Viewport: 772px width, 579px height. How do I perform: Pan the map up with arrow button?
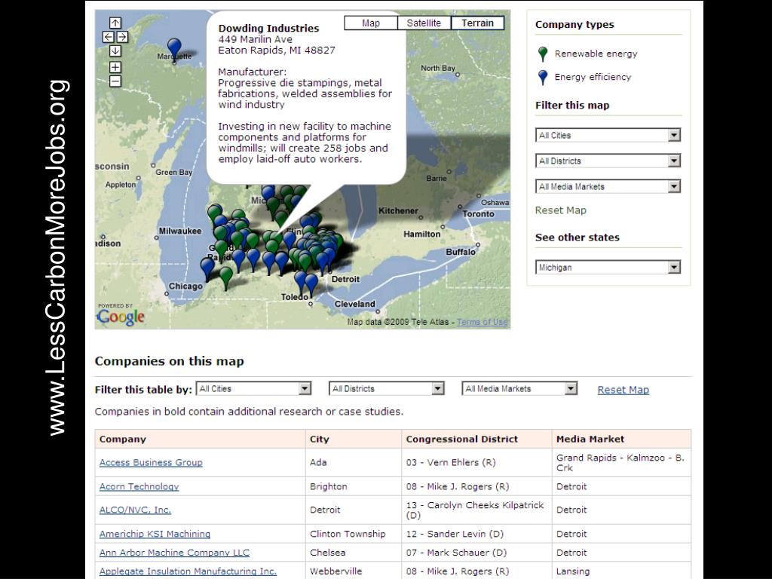click(115, 23)
